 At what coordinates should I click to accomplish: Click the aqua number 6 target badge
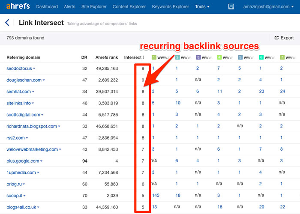tap(261, 57)
